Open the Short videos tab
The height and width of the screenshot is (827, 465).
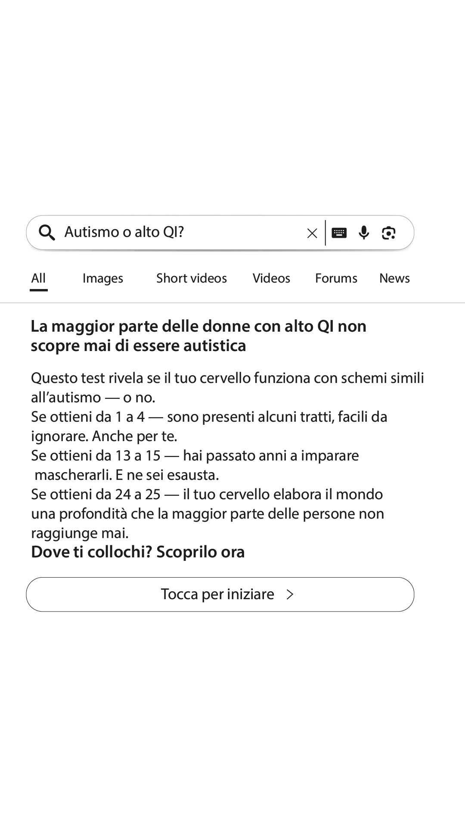pos(192,278)
